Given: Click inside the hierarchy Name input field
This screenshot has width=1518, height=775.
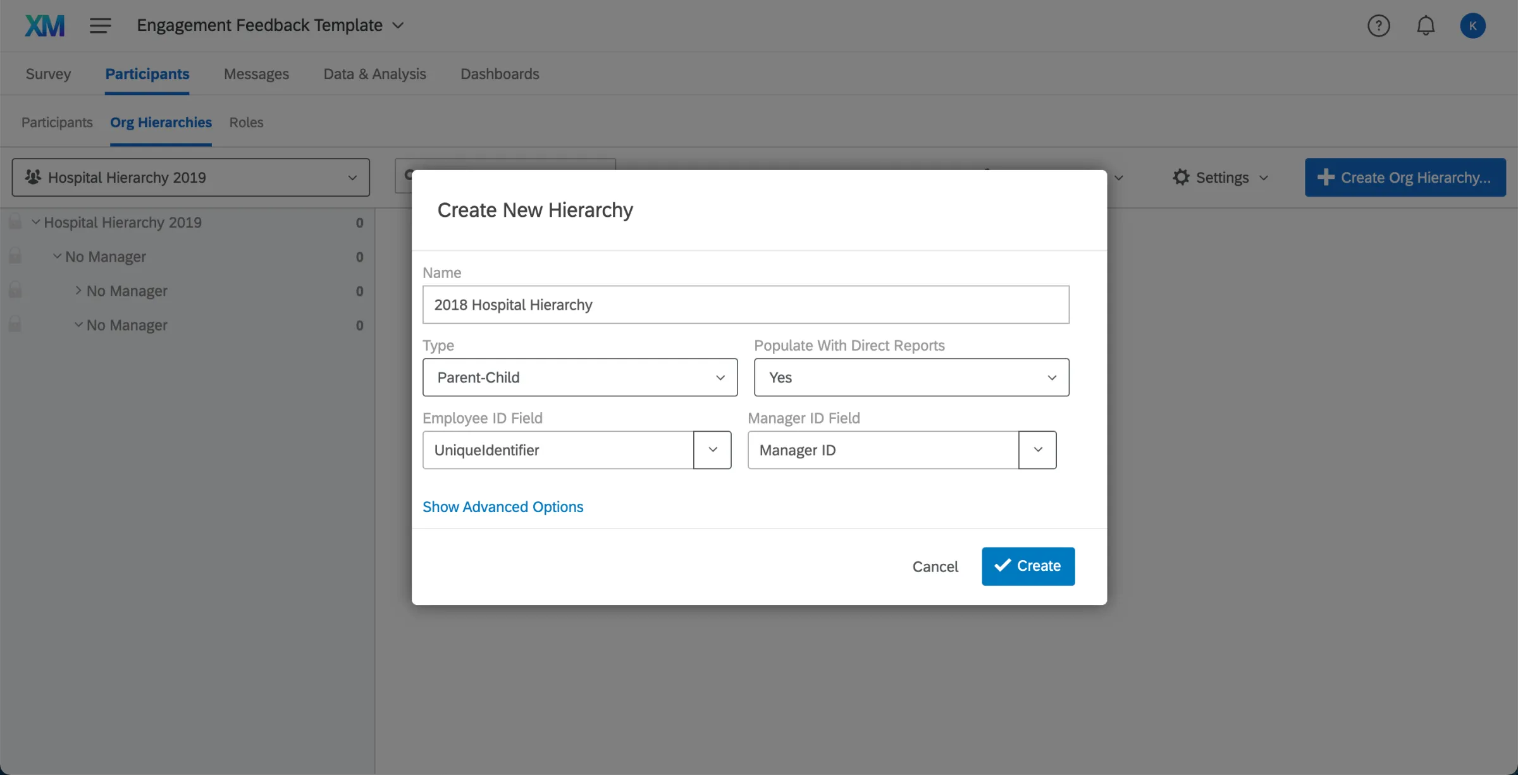Looking at the screenshot, I should pyautogui.click(x=745, y=304).
